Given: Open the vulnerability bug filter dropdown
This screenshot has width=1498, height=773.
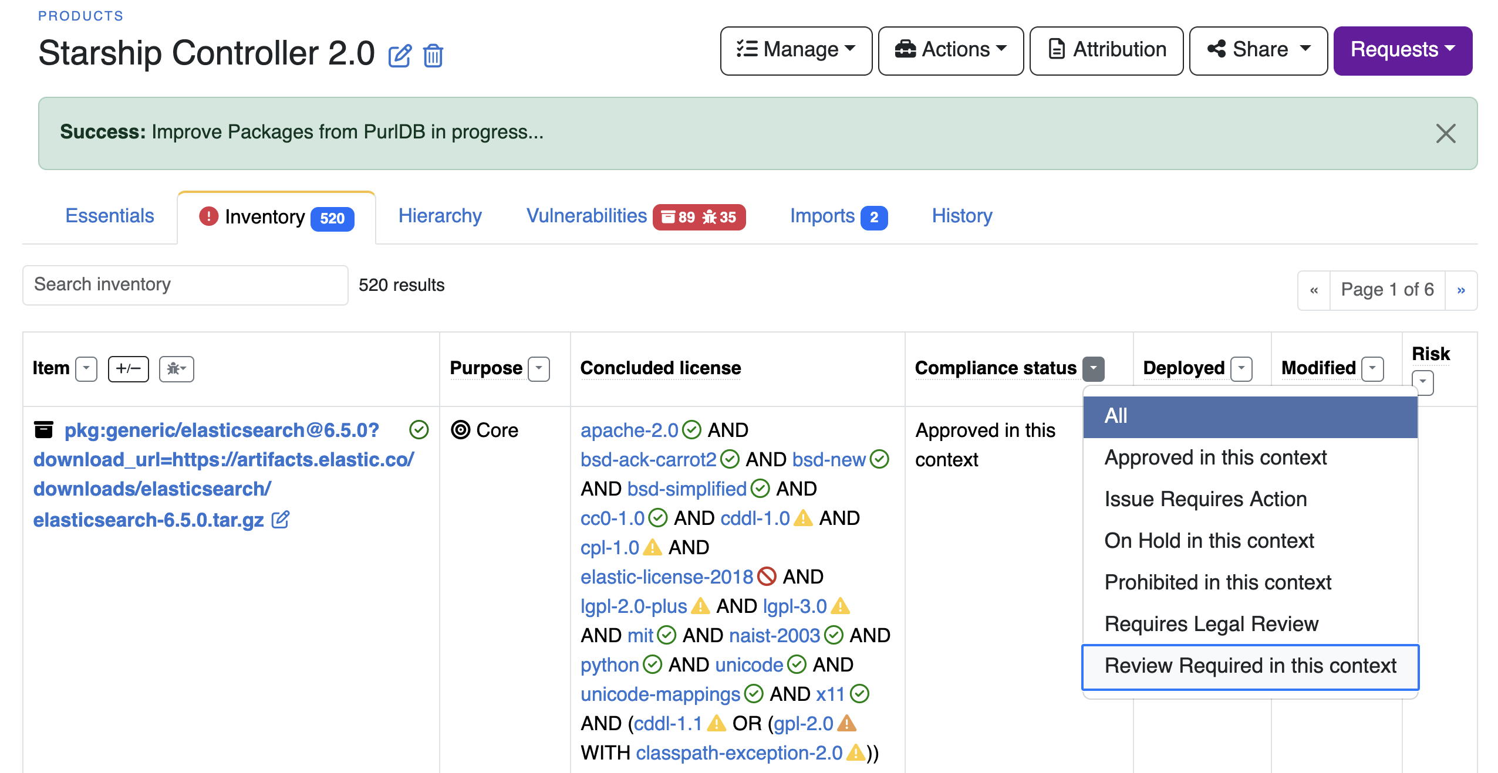Looking at the screenshot, I should (x=176, y=369).
